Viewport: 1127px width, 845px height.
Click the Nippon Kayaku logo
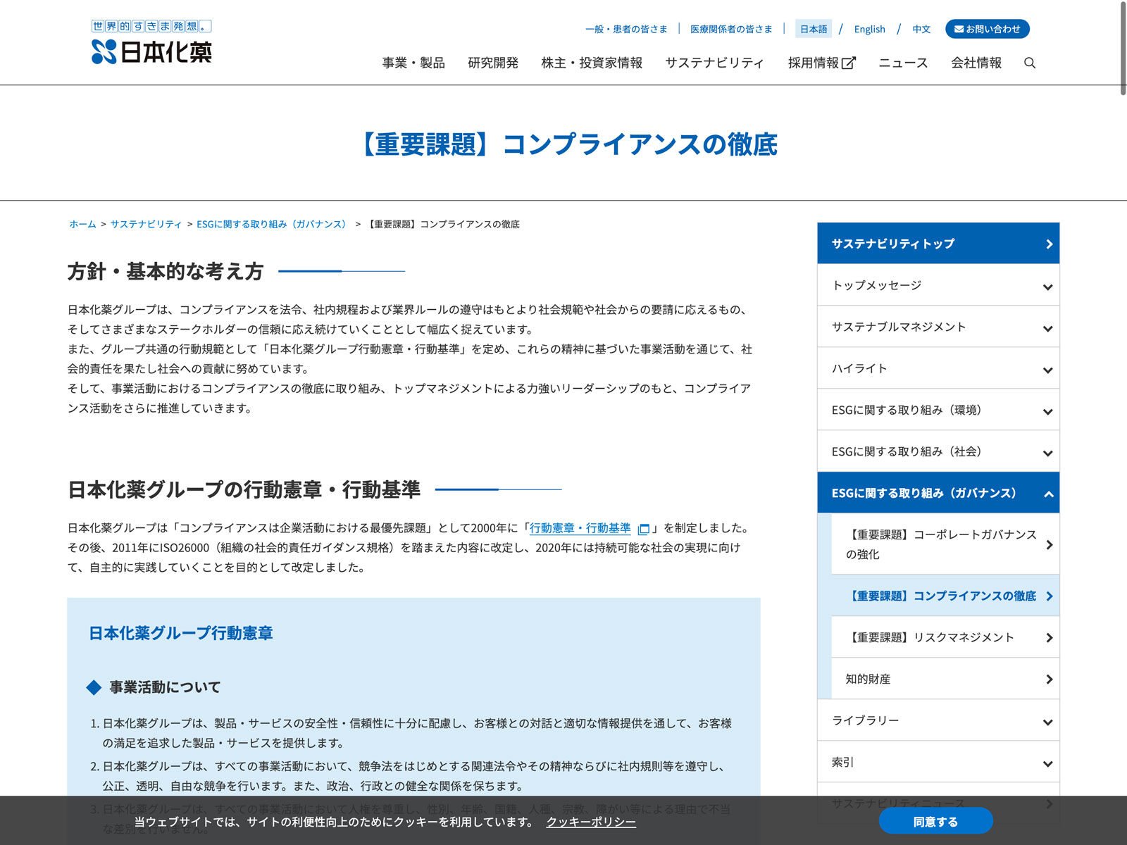(x=151, y=42)
